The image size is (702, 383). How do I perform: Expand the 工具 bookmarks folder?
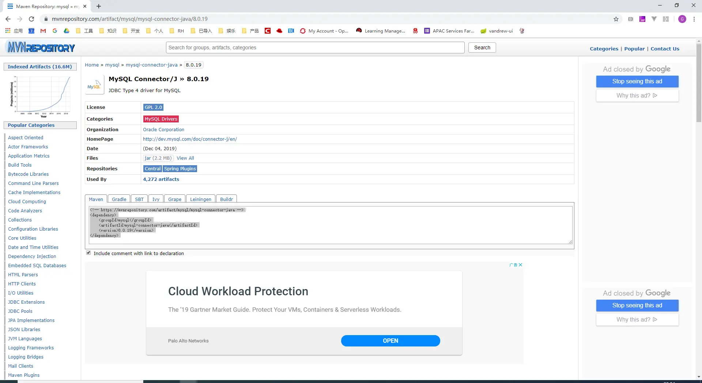pos(84,31)
